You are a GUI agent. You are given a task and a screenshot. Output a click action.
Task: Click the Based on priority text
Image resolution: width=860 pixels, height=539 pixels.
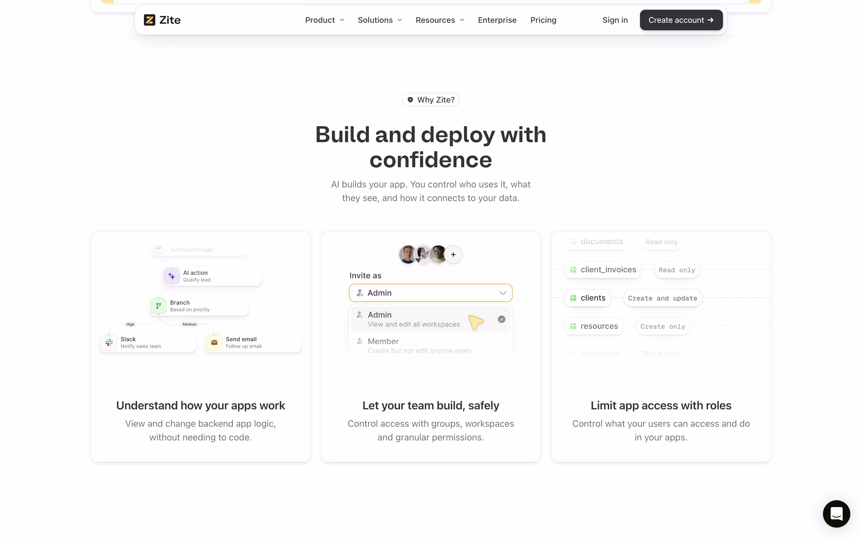tap(190, 310)
